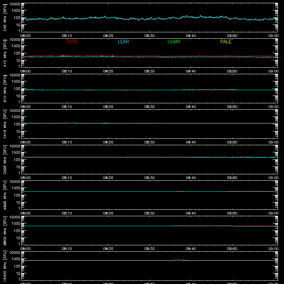Click 08:30 tick under the 4995 MHz plot
This screenshot has width=284, height=284.
[149, 213]
